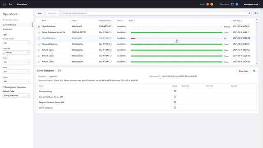Click the Waiting progress bar
263x148 pixels.
[x=177, y=27]
